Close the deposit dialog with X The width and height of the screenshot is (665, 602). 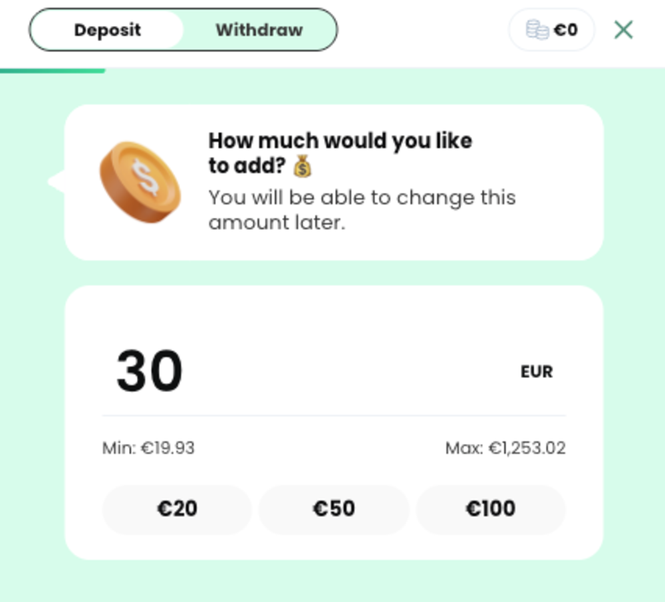(x=623, y=30)
